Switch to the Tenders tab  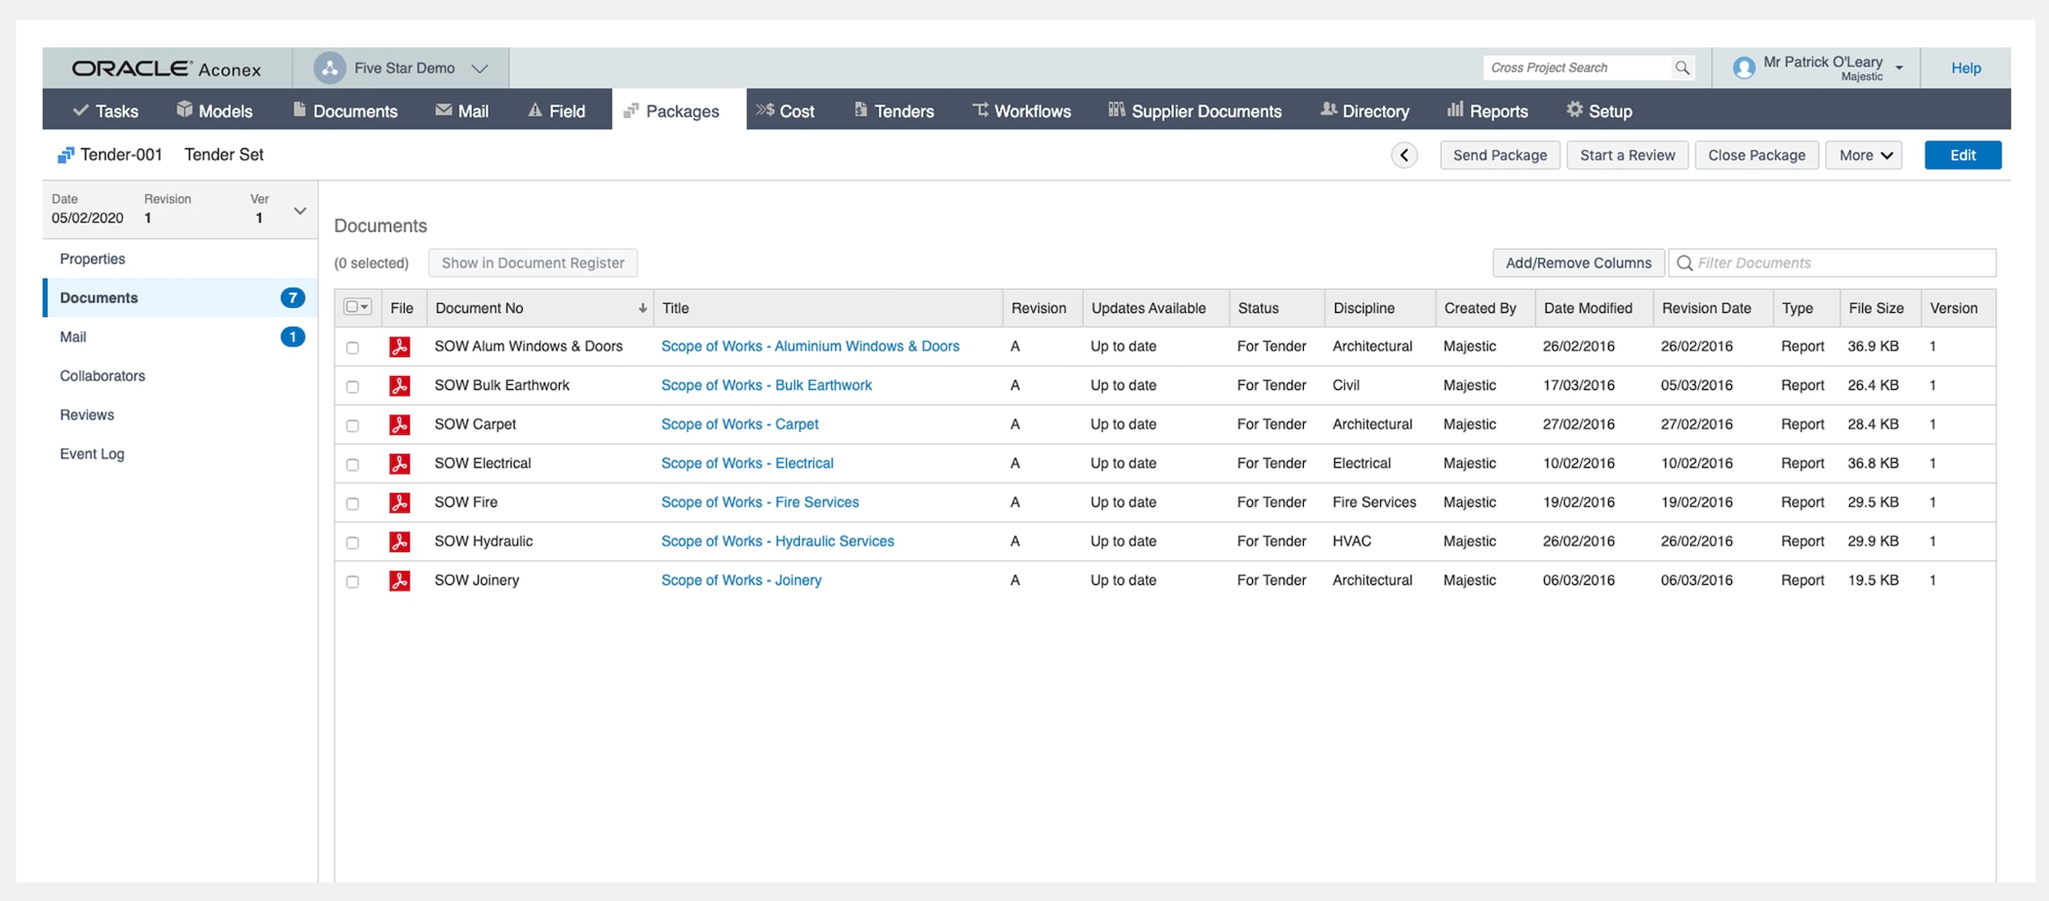(893, 111)
